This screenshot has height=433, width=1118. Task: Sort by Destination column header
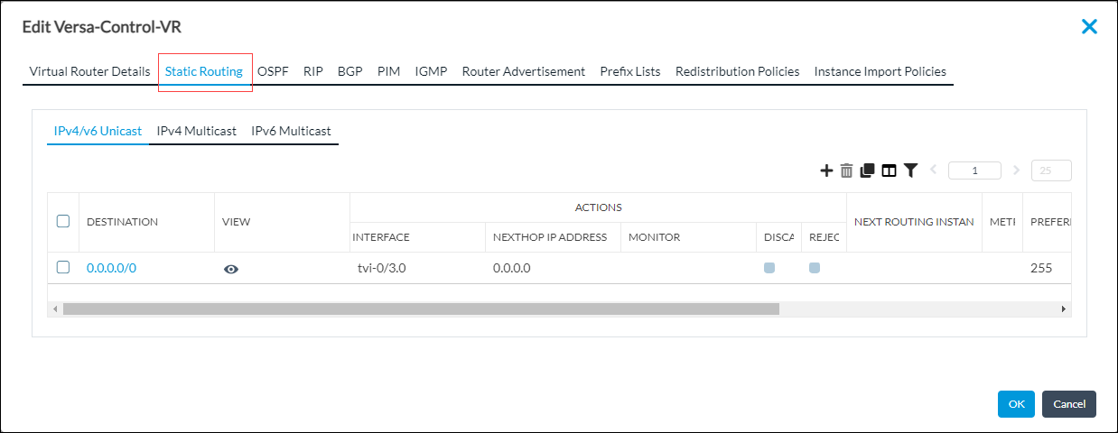[x=122, y=222]
